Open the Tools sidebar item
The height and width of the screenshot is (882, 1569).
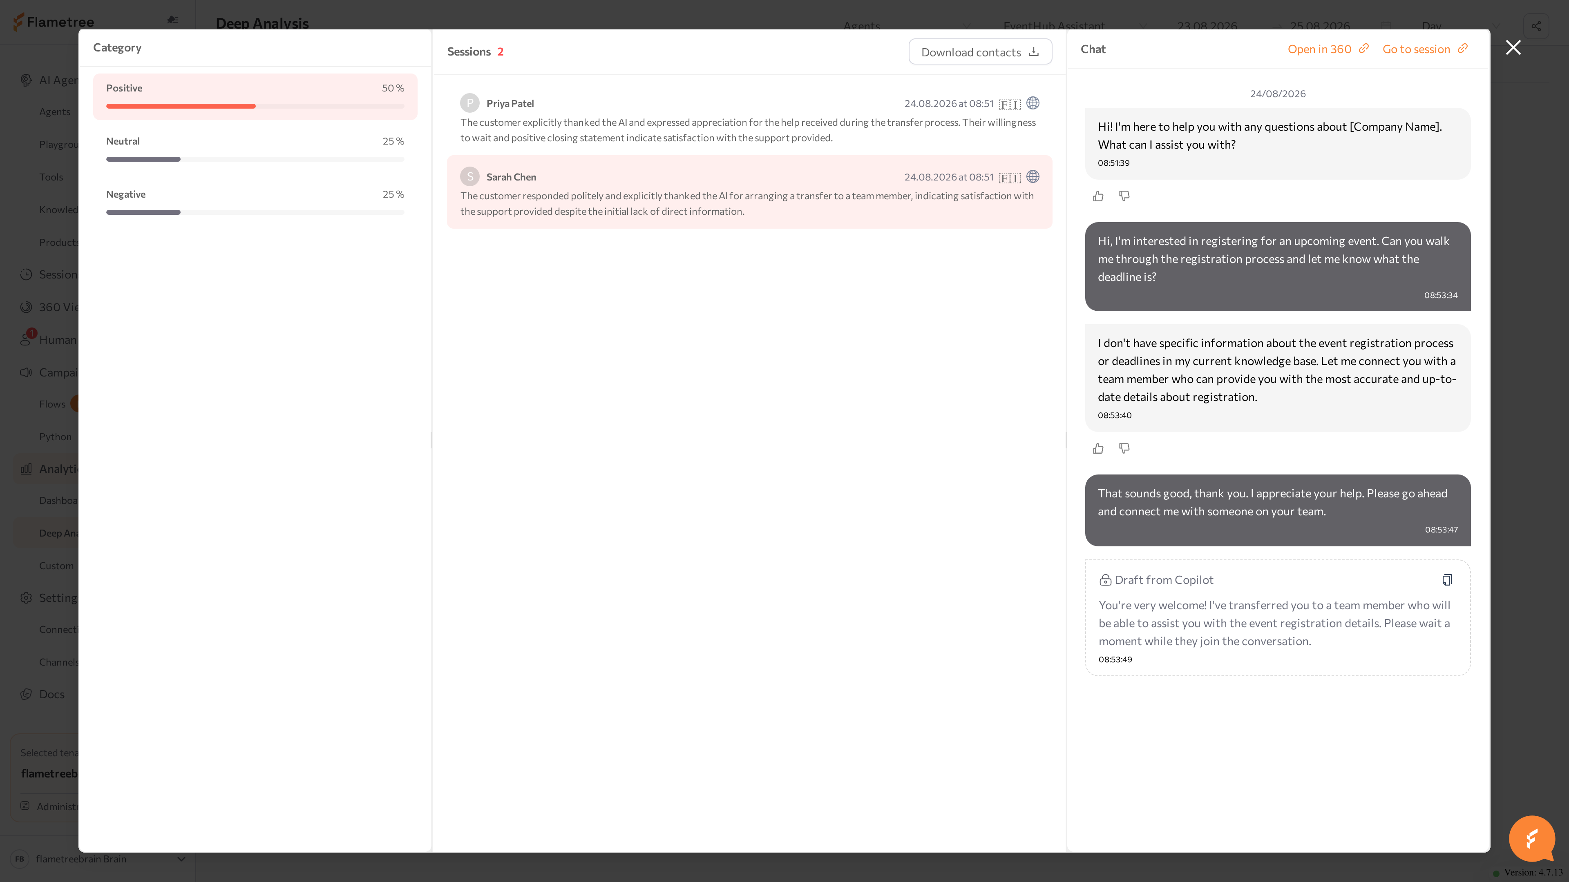[x=51, y=176]
